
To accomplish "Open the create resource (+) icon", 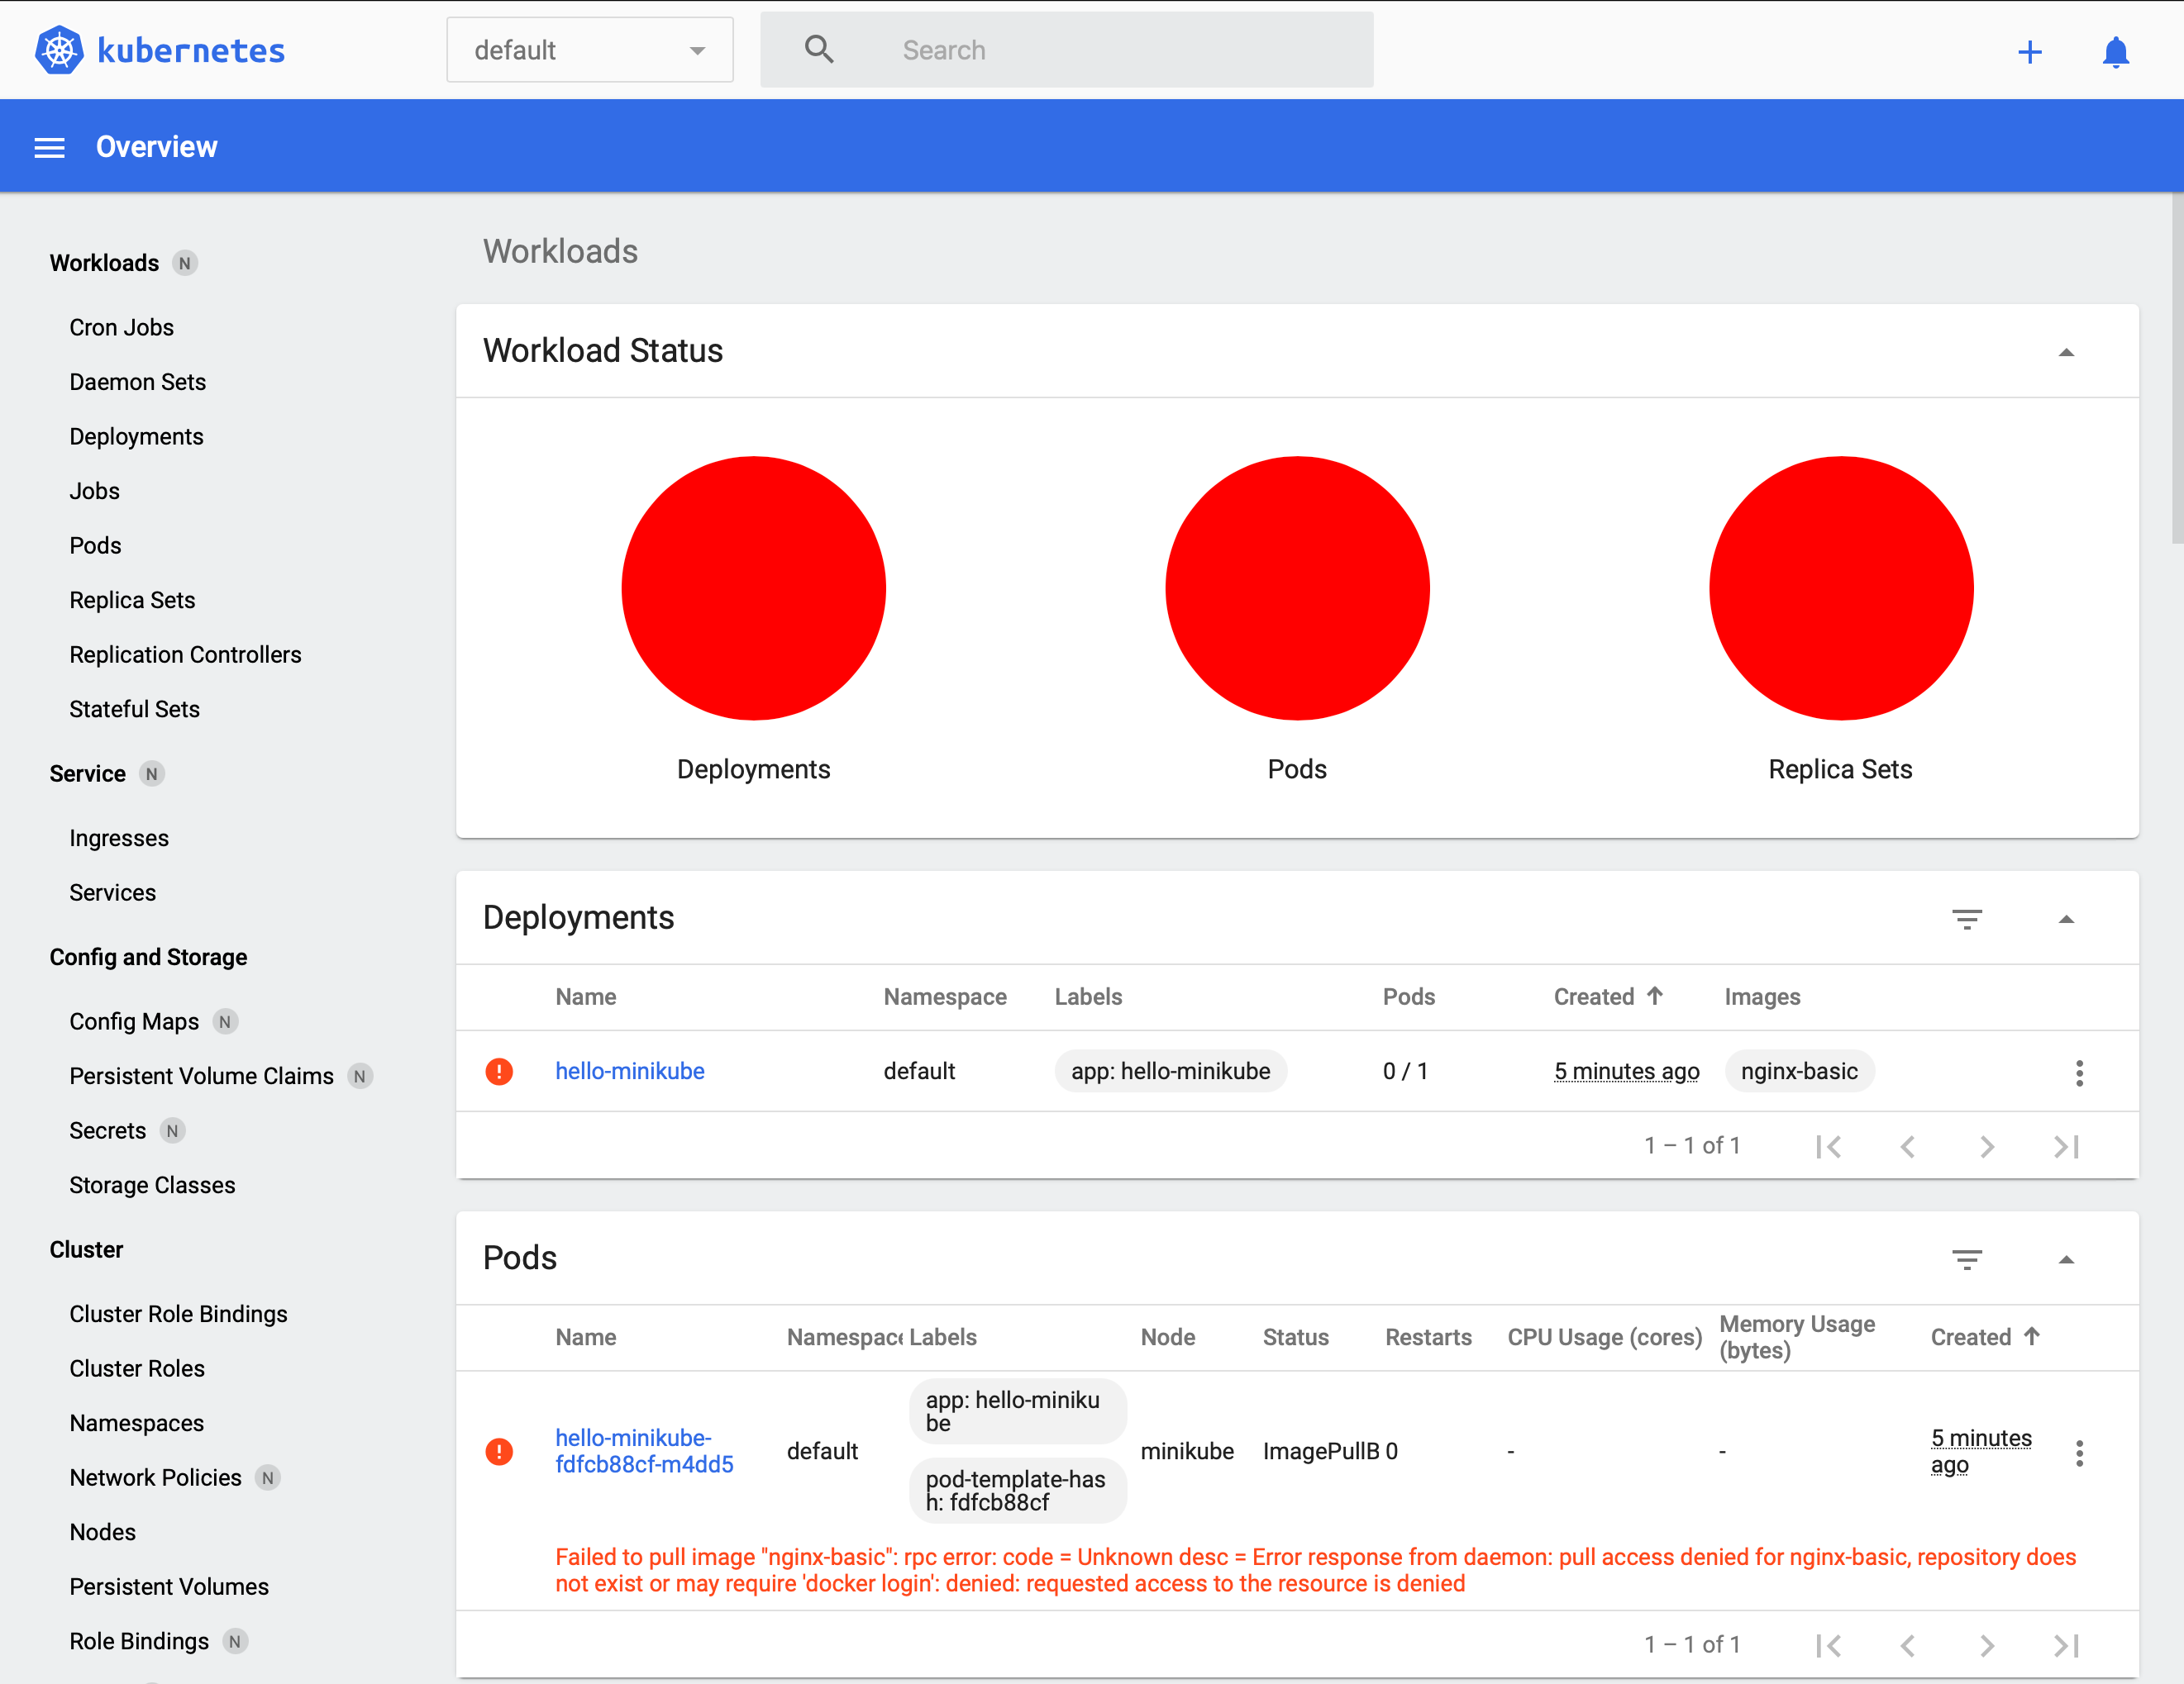I will coord(2028,50).
